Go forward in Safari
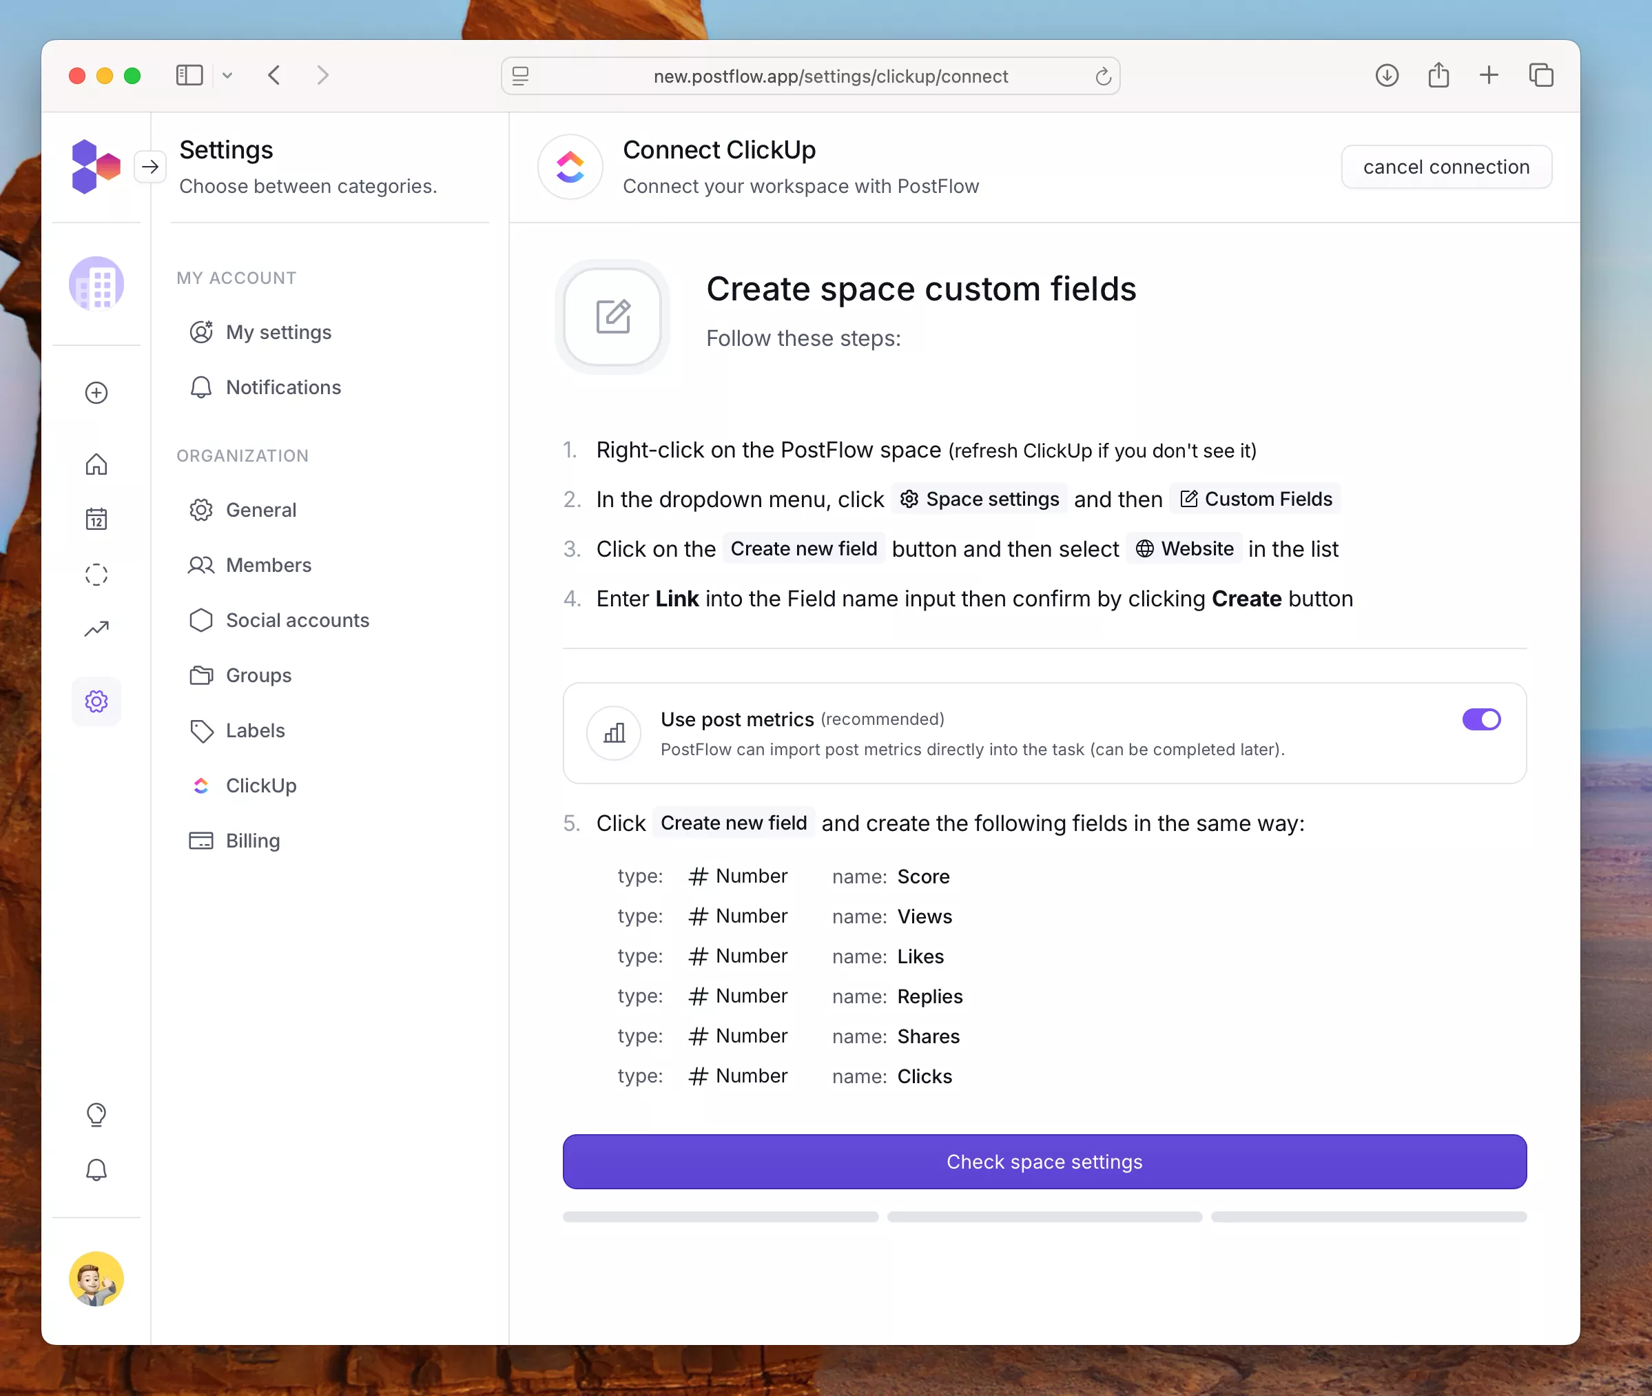This screenshot has height=1396, width=1652. tap(322, 76)
